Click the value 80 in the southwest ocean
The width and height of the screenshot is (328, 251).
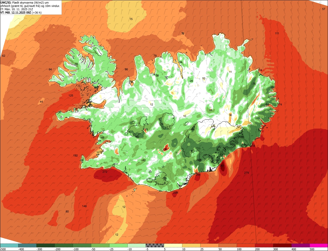click(67, 211)
